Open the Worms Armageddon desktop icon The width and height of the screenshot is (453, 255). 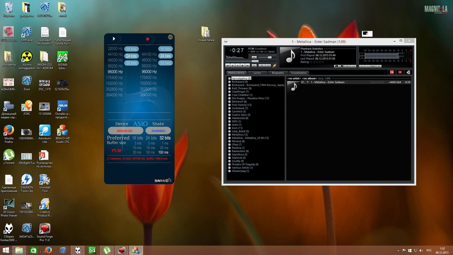coord(27,60)
